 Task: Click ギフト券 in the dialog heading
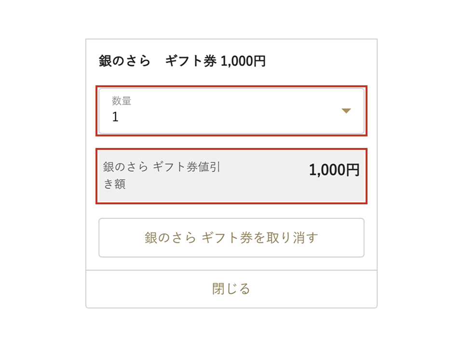coord(191,61)
